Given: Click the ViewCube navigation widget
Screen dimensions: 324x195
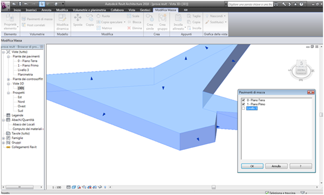Looking at the screenshot, I should click(x=301, y=70).
